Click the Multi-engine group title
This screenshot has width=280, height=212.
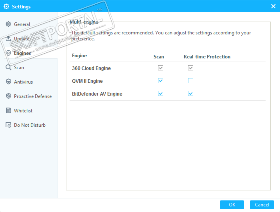(x=84, y=22)
